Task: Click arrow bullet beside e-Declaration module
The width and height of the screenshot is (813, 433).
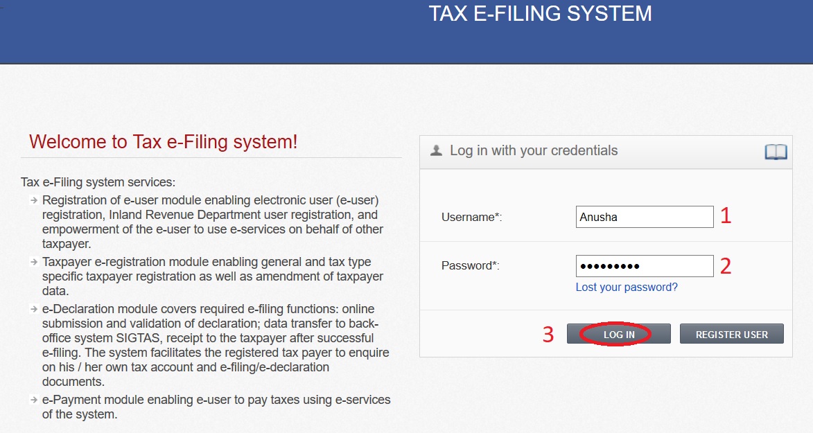Action: click(x=33, y=309)
